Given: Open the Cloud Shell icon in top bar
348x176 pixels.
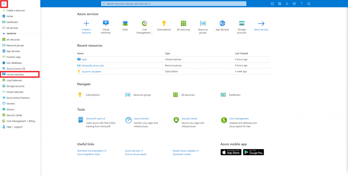Looking at the screenshot, I should click(x=272, y=3).
